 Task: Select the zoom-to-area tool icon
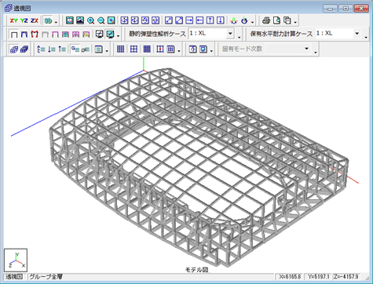pyautogui.click(x=112, y=20)
